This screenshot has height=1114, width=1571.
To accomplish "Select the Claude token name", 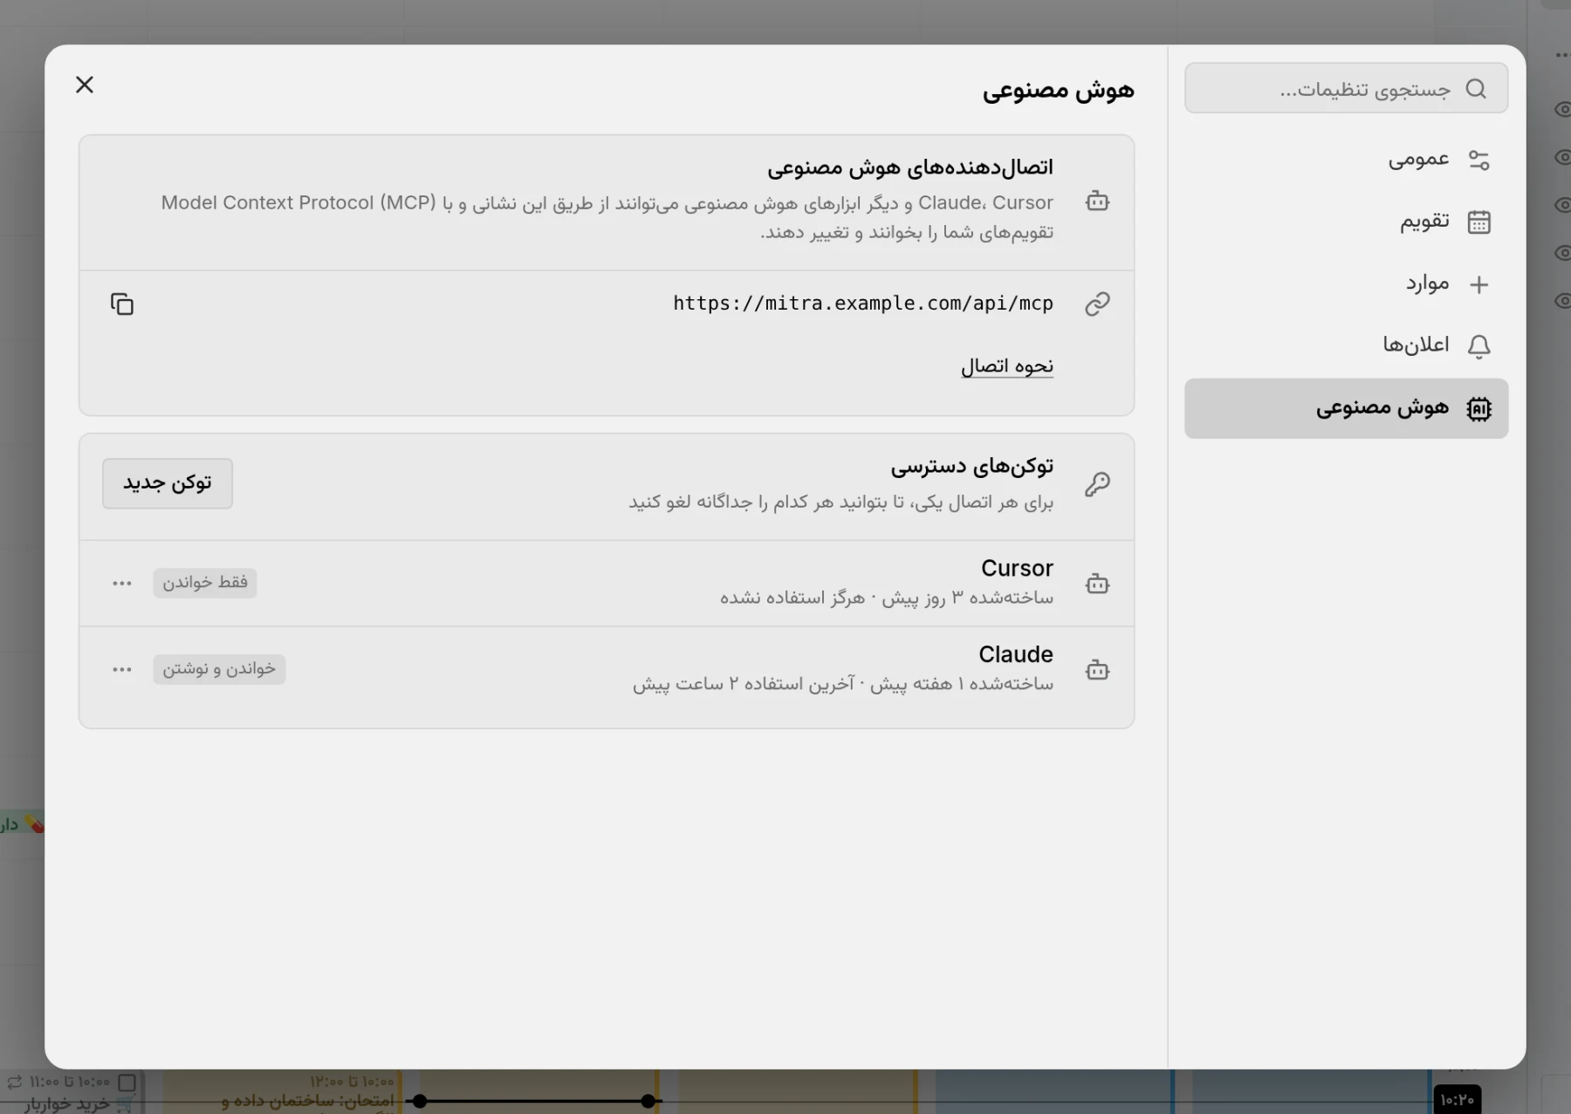I will pos(1016,654).
